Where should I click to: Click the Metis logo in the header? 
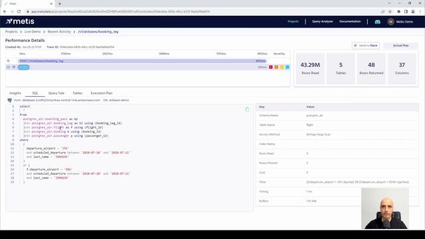[20, 21]
